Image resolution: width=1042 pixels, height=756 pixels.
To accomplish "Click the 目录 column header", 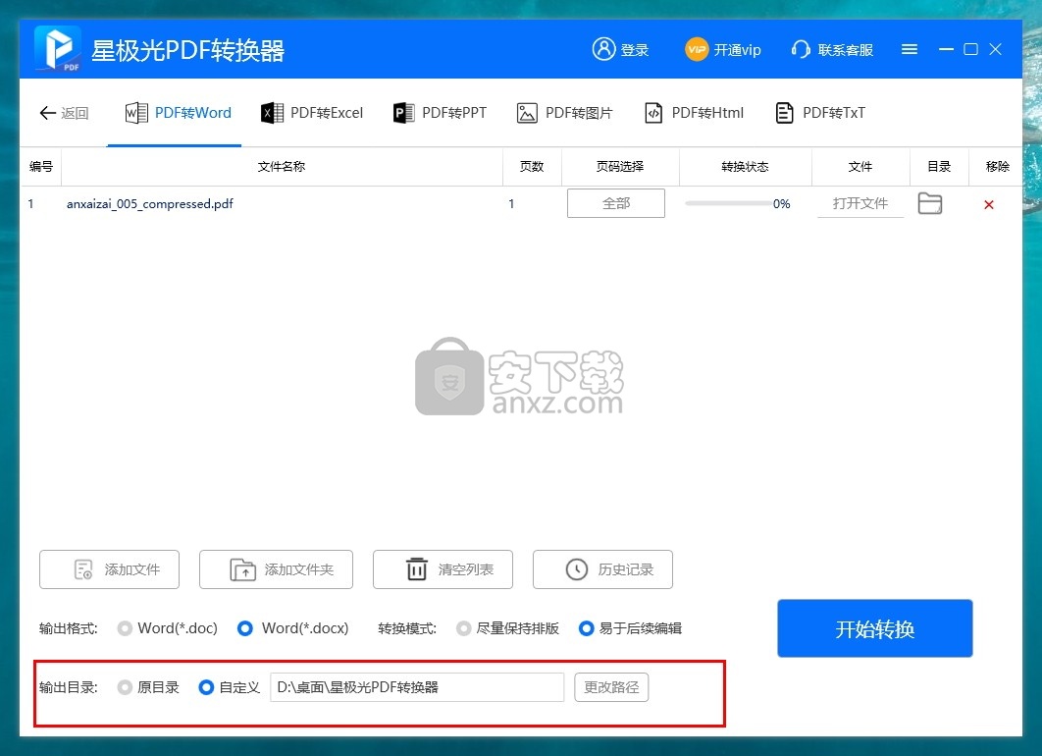I will coord(939,166).
